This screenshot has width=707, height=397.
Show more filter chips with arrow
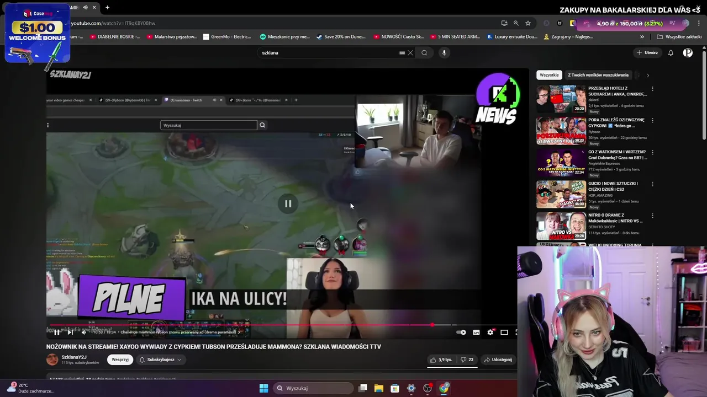[647, 75]
